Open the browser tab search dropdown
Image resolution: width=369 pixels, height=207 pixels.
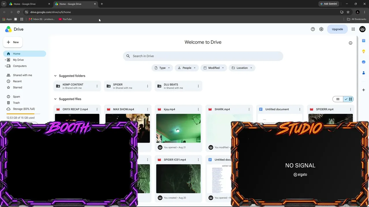pos(4,4)
